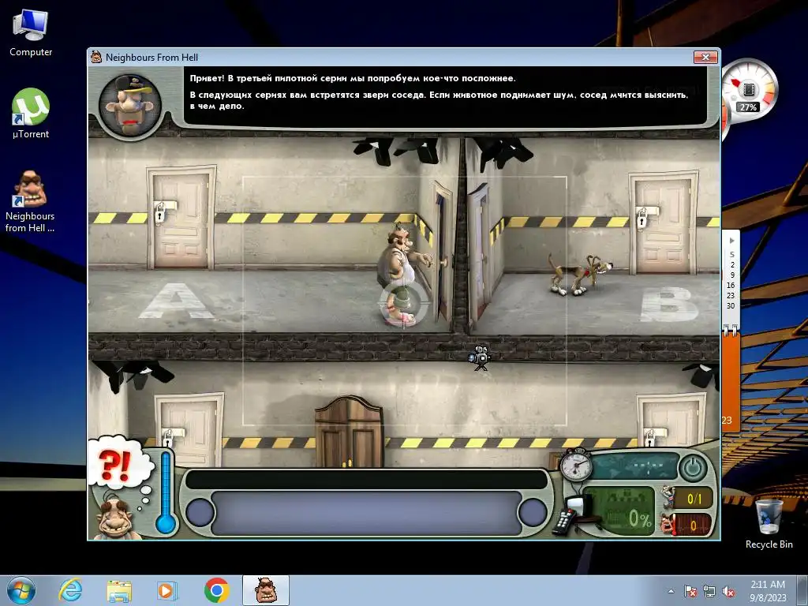808x606 pixels.
Task: Click the network tray icon
Action: pyautogui.click(x=709, y=592)
